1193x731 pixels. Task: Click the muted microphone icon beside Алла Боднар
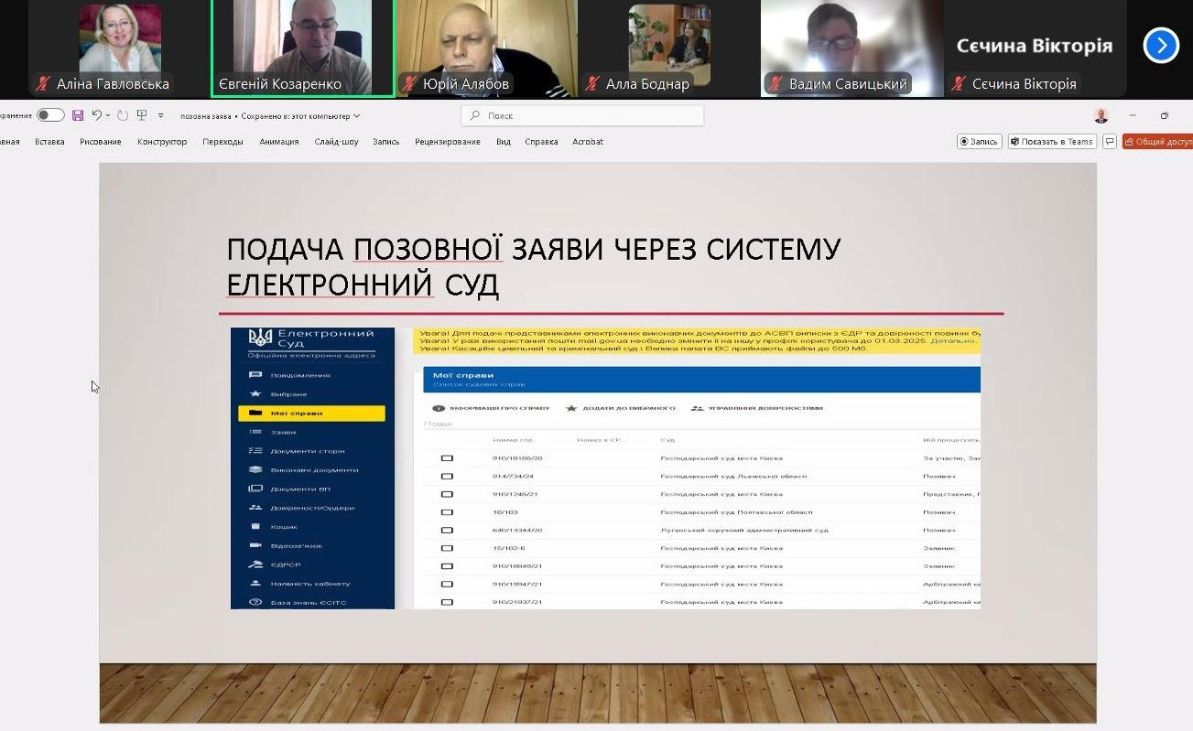pos(591,84)
